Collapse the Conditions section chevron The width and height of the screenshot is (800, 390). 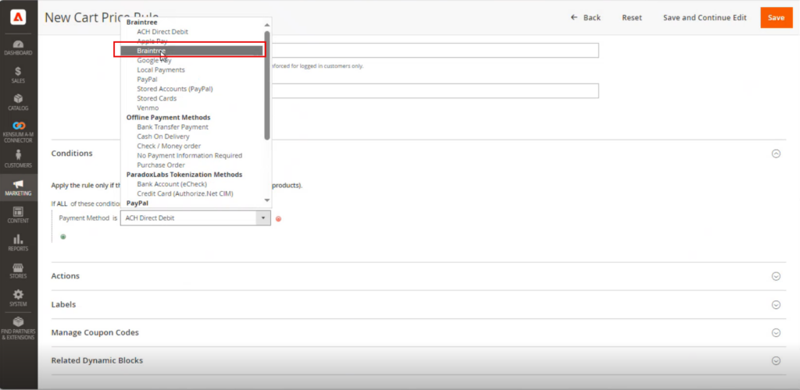pos(776,153)
